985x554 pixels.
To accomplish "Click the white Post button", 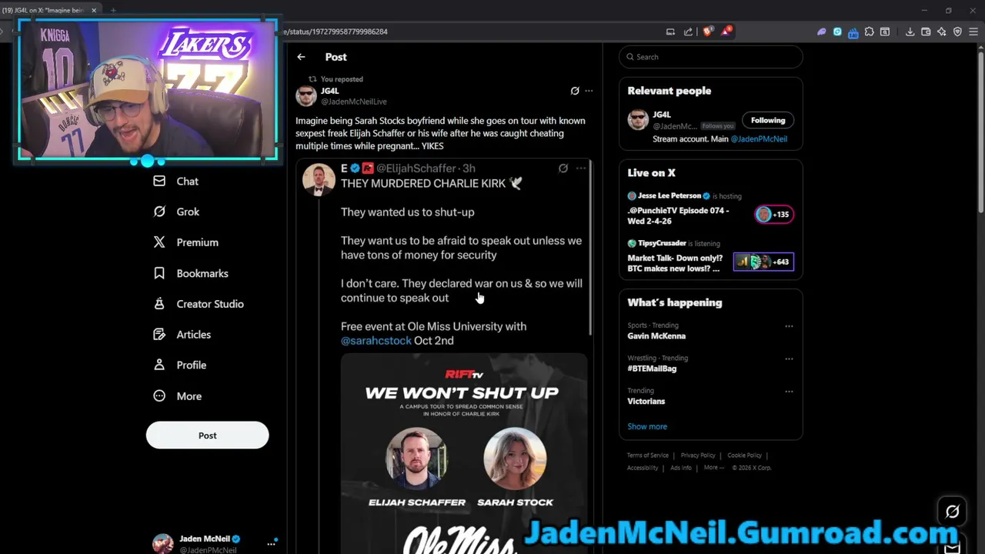I will pos(207,436).
